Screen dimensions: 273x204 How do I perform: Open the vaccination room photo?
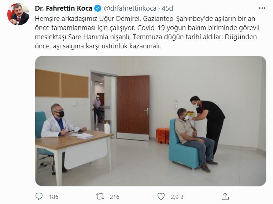151,121
